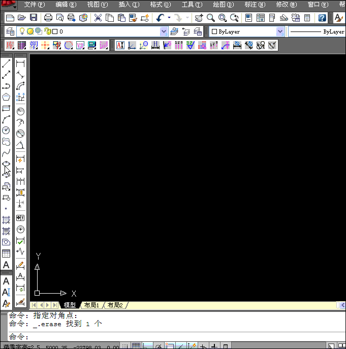
Task: Click the Center Mark tool
Action: [x=20, y=229]
